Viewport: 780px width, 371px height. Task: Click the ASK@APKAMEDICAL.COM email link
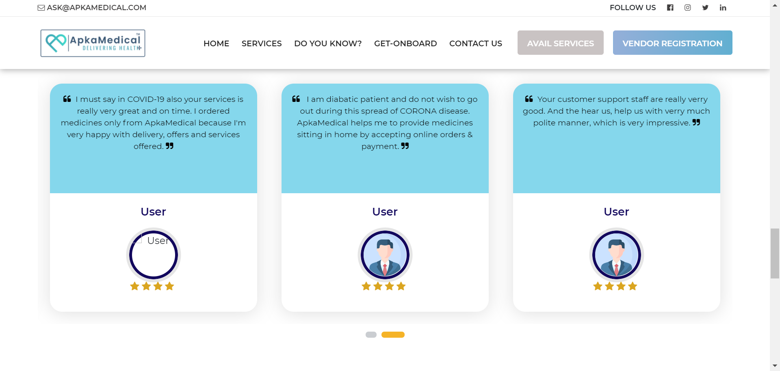click(x=97, y=8)
